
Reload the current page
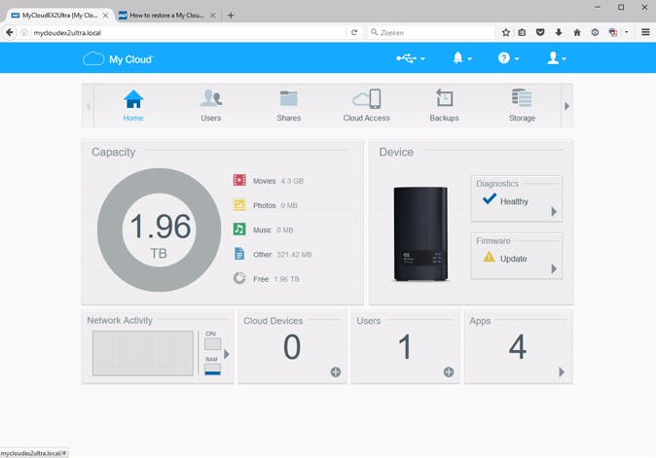354,32
